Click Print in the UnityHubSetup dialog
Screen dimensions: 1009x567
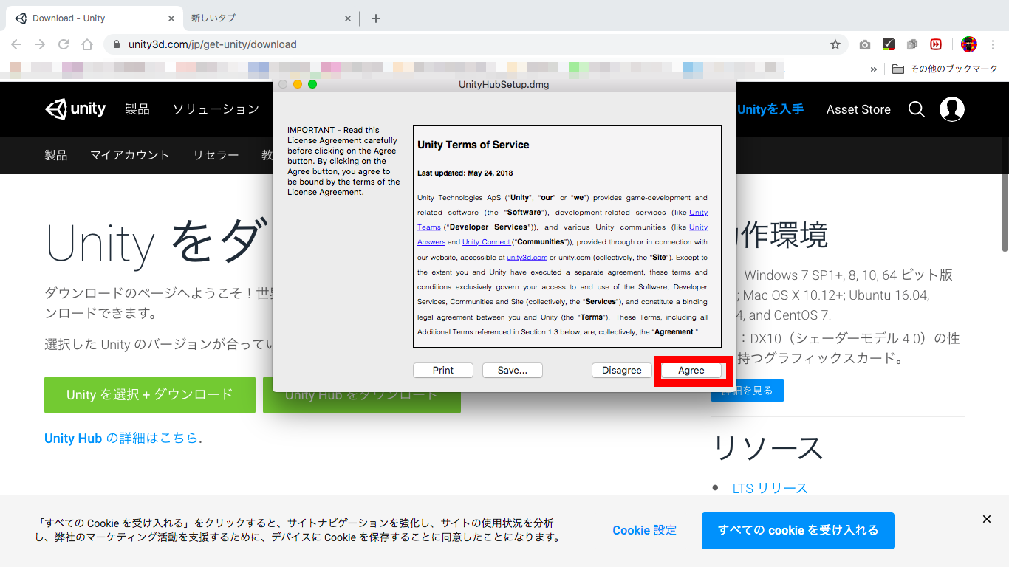coord(443,371)
